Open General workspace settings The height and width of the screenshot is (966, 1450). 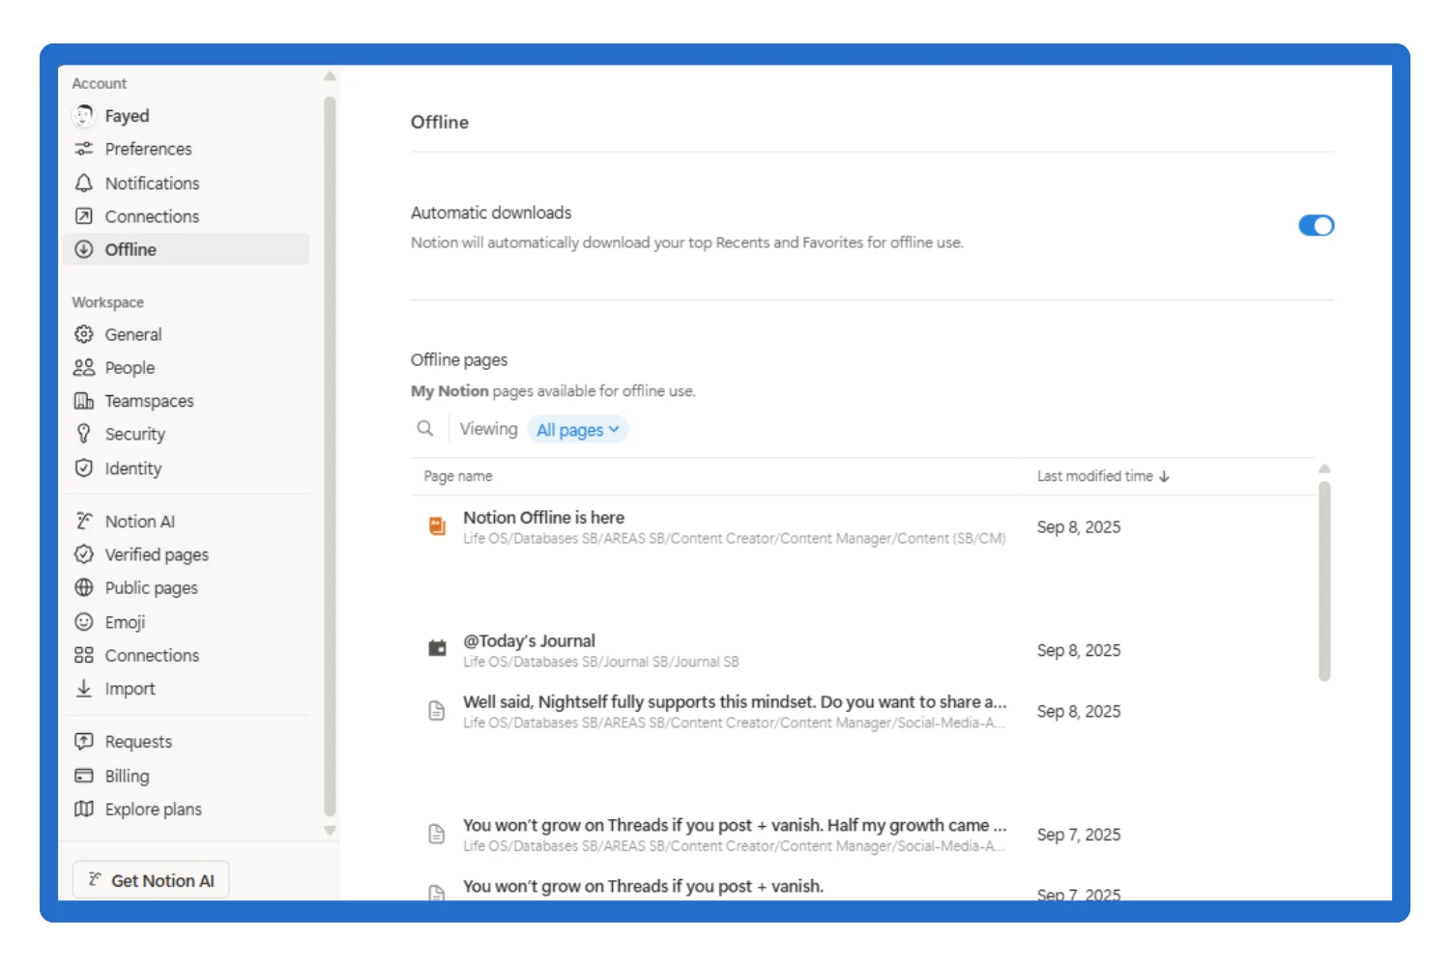(186, 334)
